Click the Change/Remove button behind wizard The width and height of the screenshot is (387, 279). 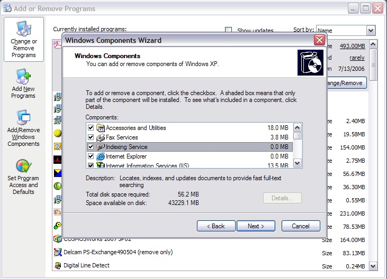click(x=347, y=83)
